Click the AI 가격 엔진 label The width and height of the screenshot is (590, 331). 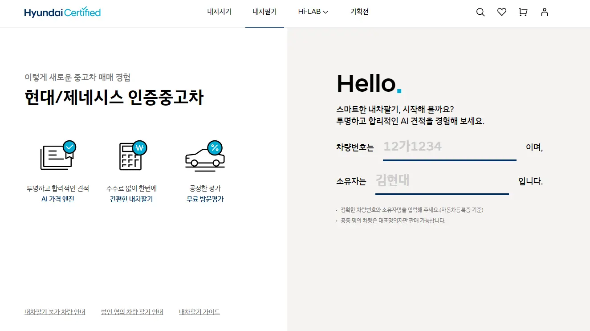(58, 199)
